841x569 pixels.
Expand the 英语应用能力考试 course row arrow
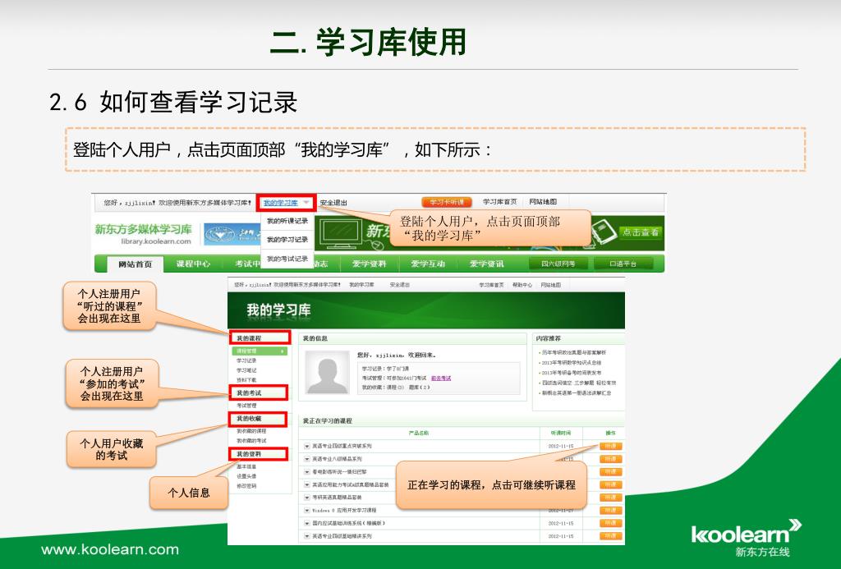click(307, 484)
